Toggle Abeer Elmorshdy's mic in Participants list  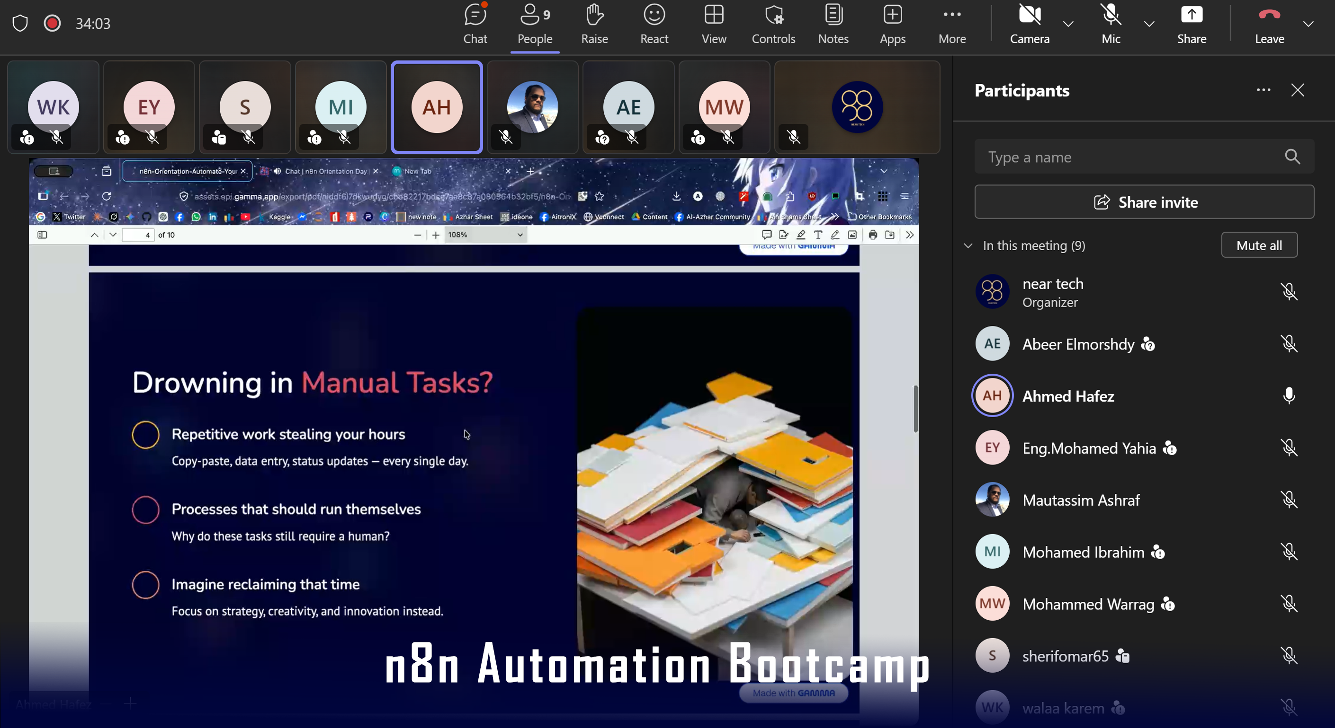(x=1289, y=344)
